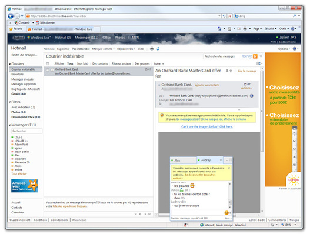Refresh inbox with Hotmail refresh icon
Image resolution: width=310 pixels, height=234 pixels.
click(x=158, y=49)
